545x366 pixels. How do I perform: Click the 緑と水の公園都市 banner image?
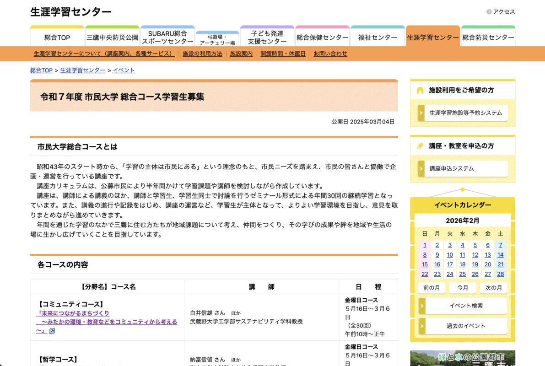(462, 358)
